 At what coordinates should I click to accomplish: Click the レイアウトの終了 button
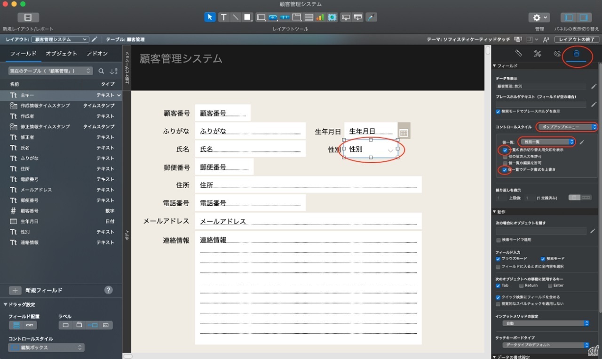click(x=576, y=40)
